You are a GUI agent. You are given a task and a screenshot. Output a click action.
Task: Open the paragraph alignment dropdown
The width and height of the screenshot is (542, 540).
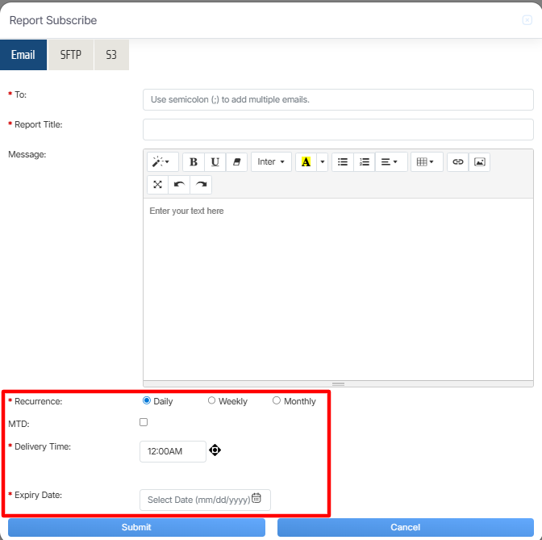click(390, 162)
